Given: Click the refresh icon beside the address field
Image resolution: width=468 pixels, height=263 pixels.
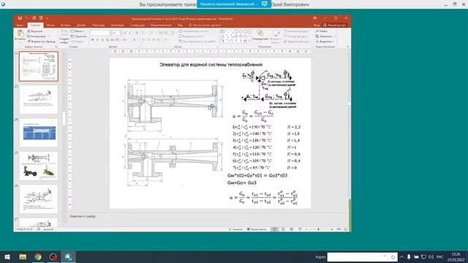Looking at the screenshot, I should click(393, 256).
